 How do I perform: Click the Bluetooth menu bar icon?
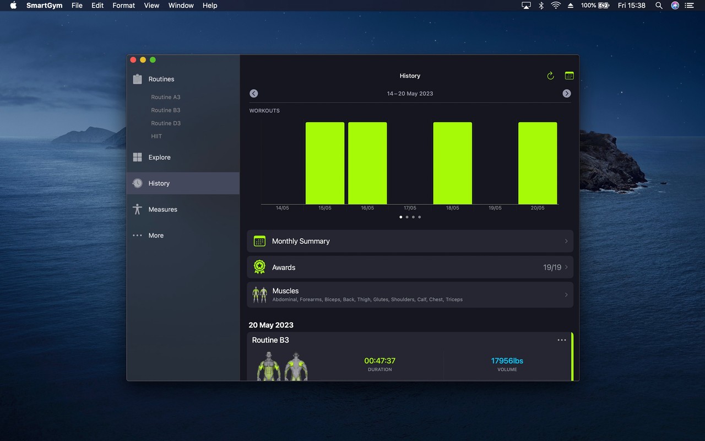pos(541,6)
